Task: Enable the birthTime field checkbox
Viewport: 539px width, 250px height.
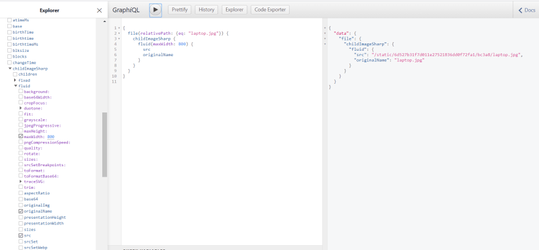Action: click(x=10, y=32)
